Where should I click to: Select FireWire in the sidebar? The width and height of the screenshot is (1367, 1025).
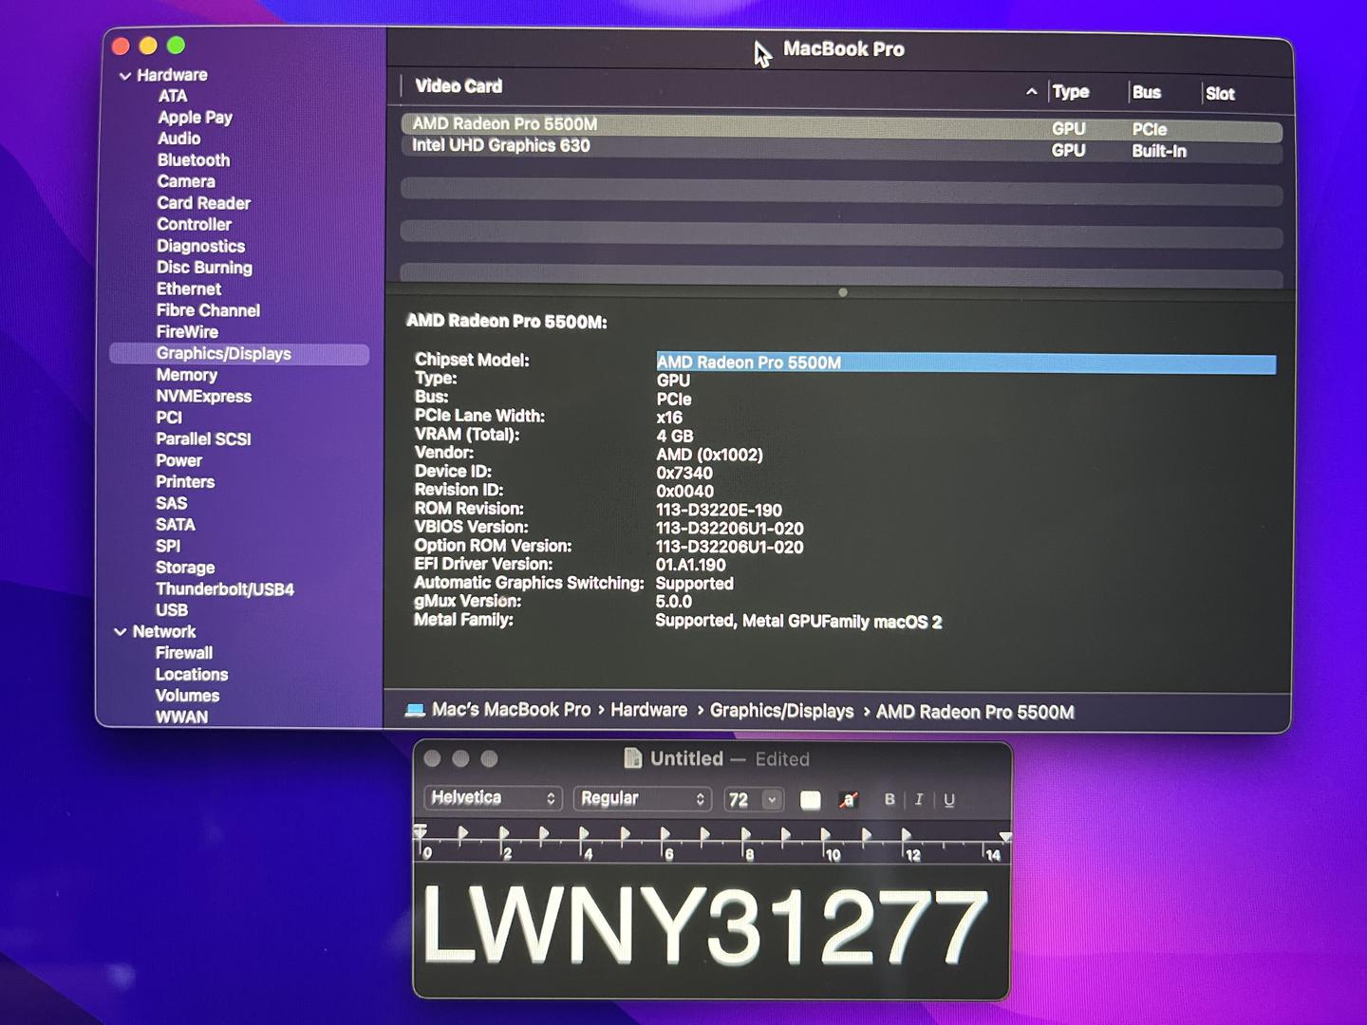click(187, 332)
